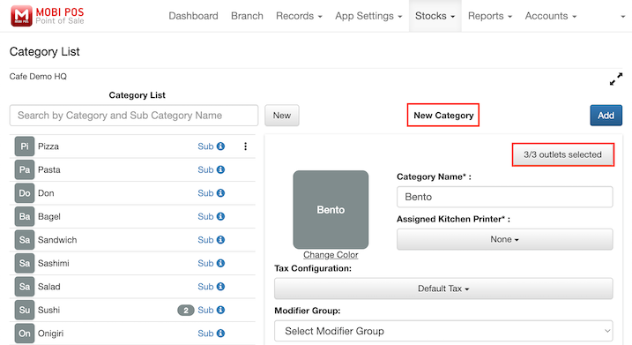This screenshot has height=345, width=632.
Task: Open Sub categories for Sandwich
Action: click(x=205, y=240)
